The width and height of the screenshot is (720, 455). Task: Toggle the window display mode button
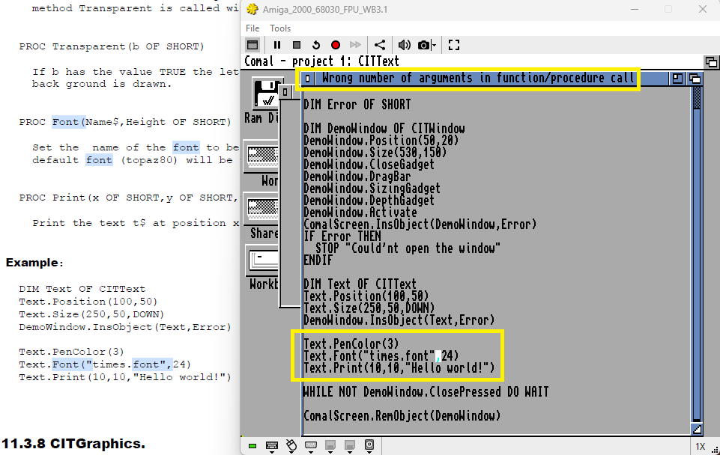point(252,45)
